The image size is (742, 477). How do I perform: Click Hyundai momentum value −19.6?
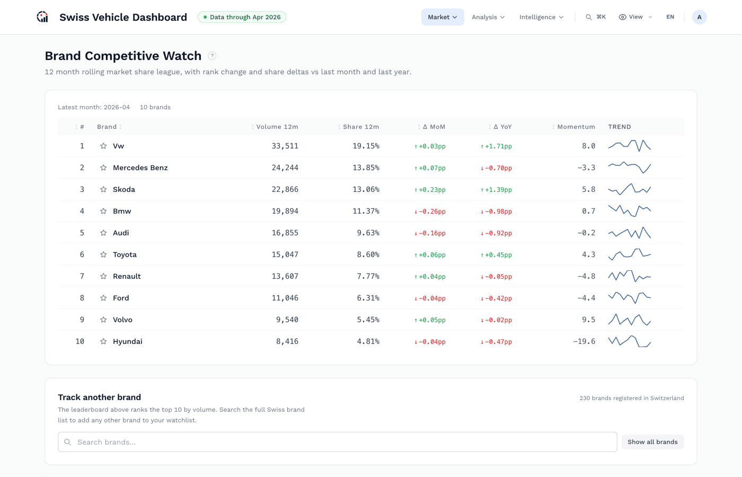[x=584, y=341]
